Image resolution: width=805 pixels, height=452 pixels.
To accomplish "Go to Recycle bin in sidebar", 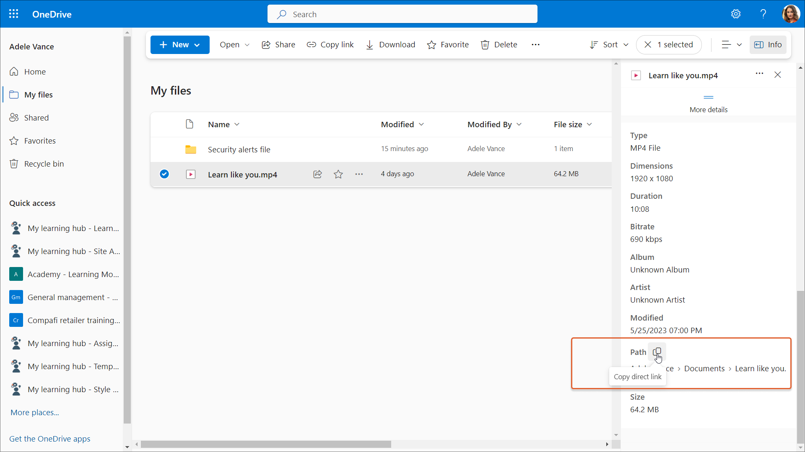I will (44, 164).
